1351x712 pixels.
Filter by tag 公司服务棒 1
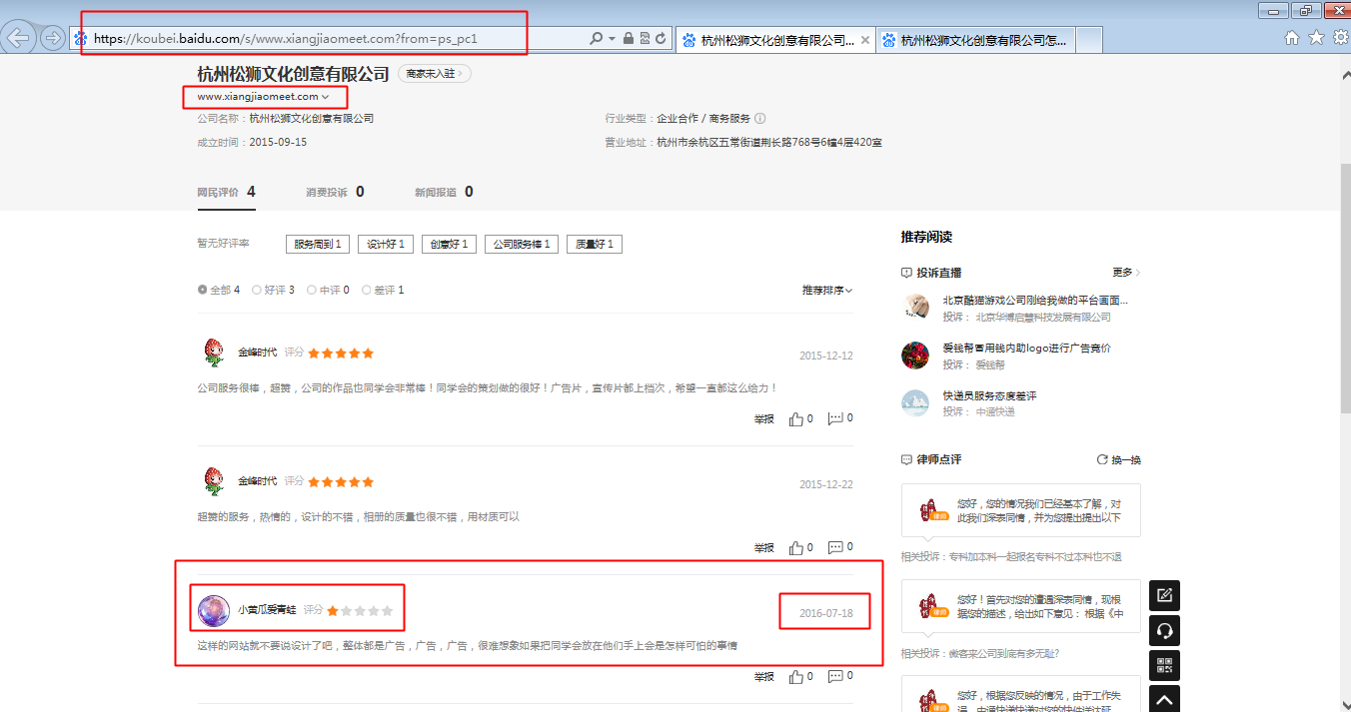(x=522, y=244)
